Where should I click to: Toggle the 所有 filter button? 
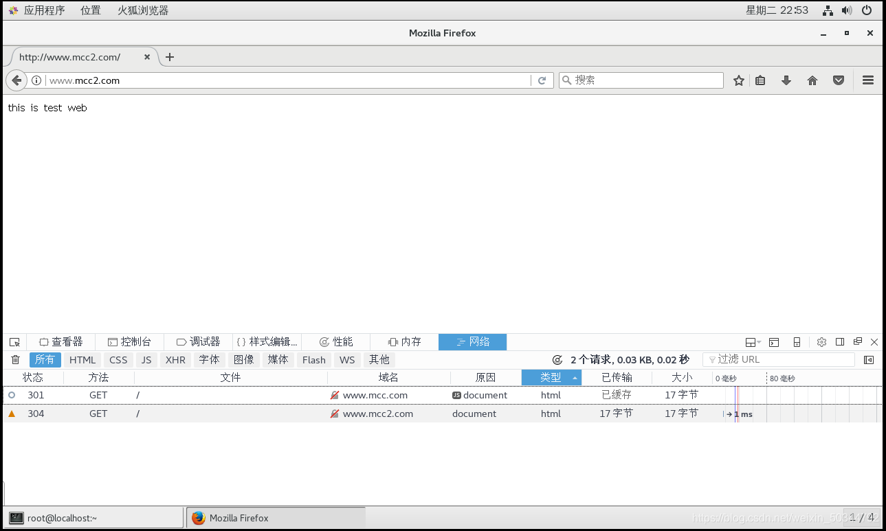(45, 360)
